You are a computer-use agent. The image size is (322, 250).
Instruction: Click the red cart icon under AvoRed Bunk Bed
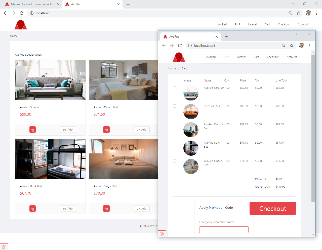pos(32,209)
